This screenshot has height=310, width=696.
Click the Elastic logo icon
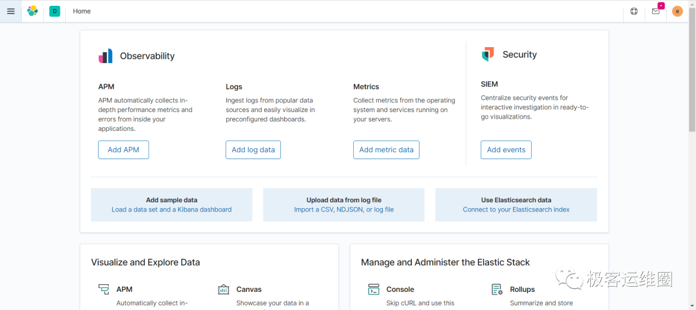pyautogui.click(x=32, y=11)
